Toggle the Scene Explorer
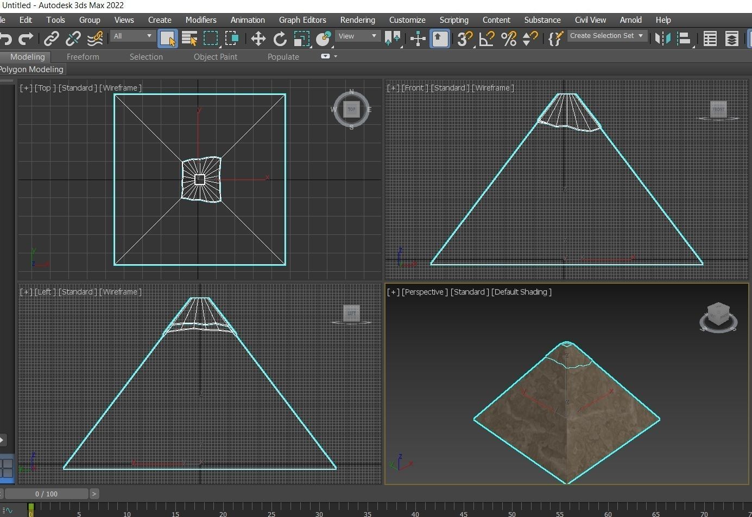 click(710, 39)
